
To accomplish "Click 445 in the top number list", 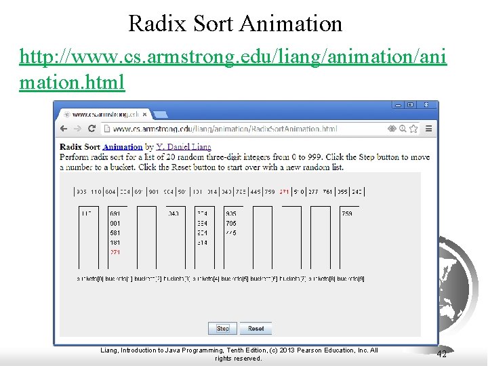I will tap(256, 192).
